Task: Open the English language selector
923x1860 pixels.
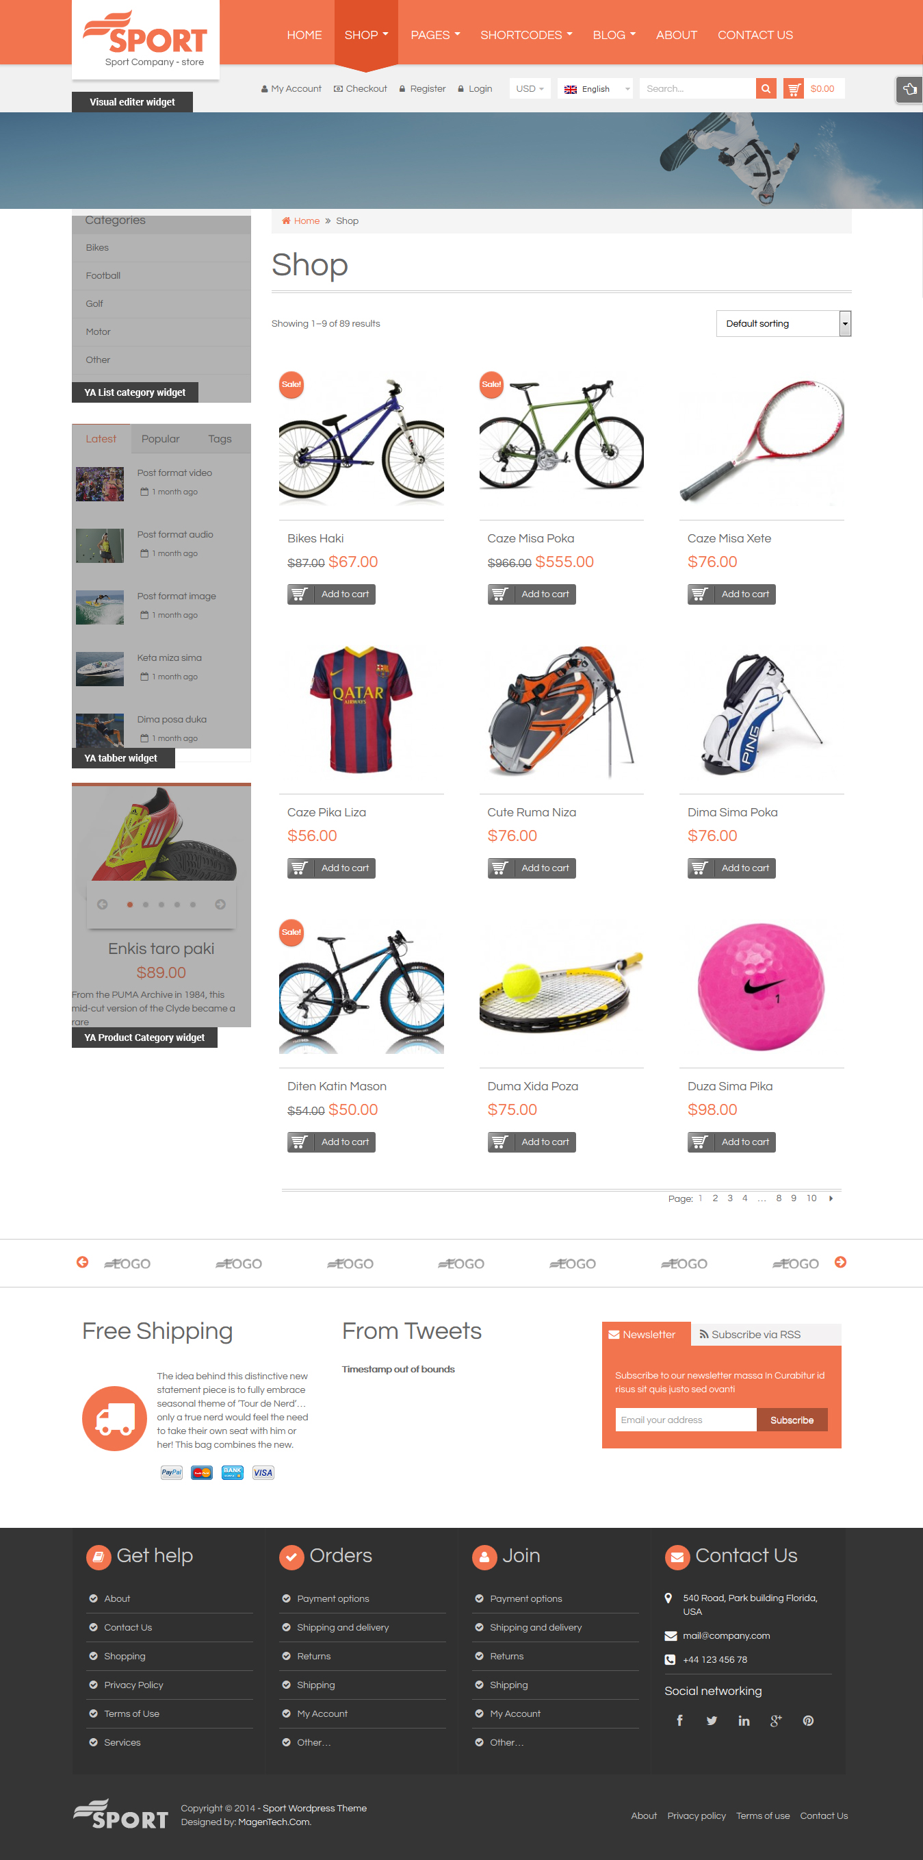Action: [595, 89]
